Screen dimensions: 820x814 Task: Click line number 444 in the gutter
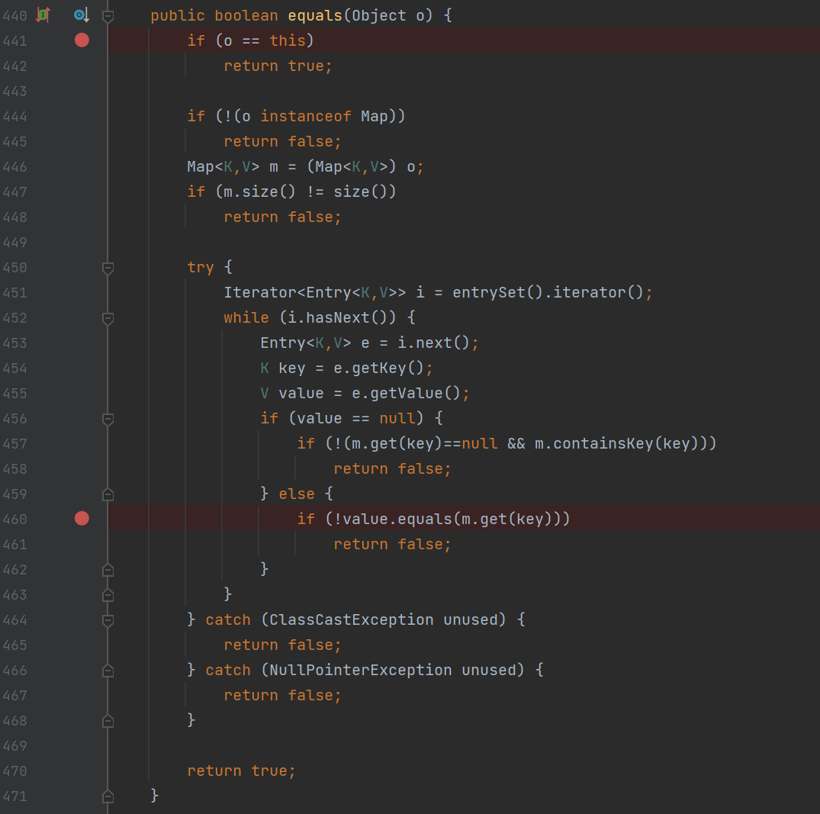pyautogui.click(x=14, y=116)
